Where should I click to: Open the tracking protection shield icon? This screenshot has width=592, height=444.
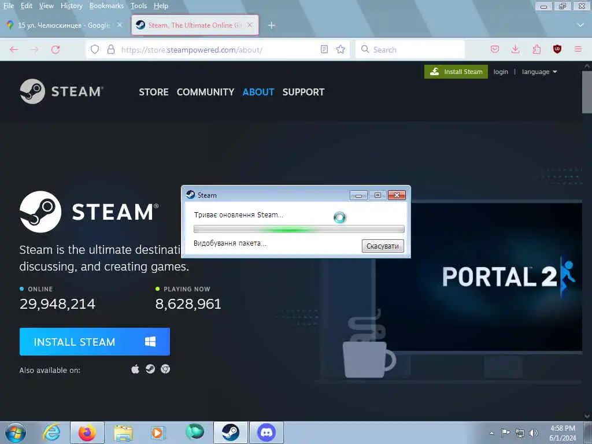95,50
